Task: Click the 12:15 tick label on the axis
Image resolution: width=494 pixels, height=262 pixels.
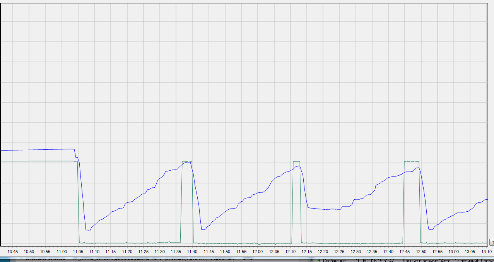Action: [306, 252]
